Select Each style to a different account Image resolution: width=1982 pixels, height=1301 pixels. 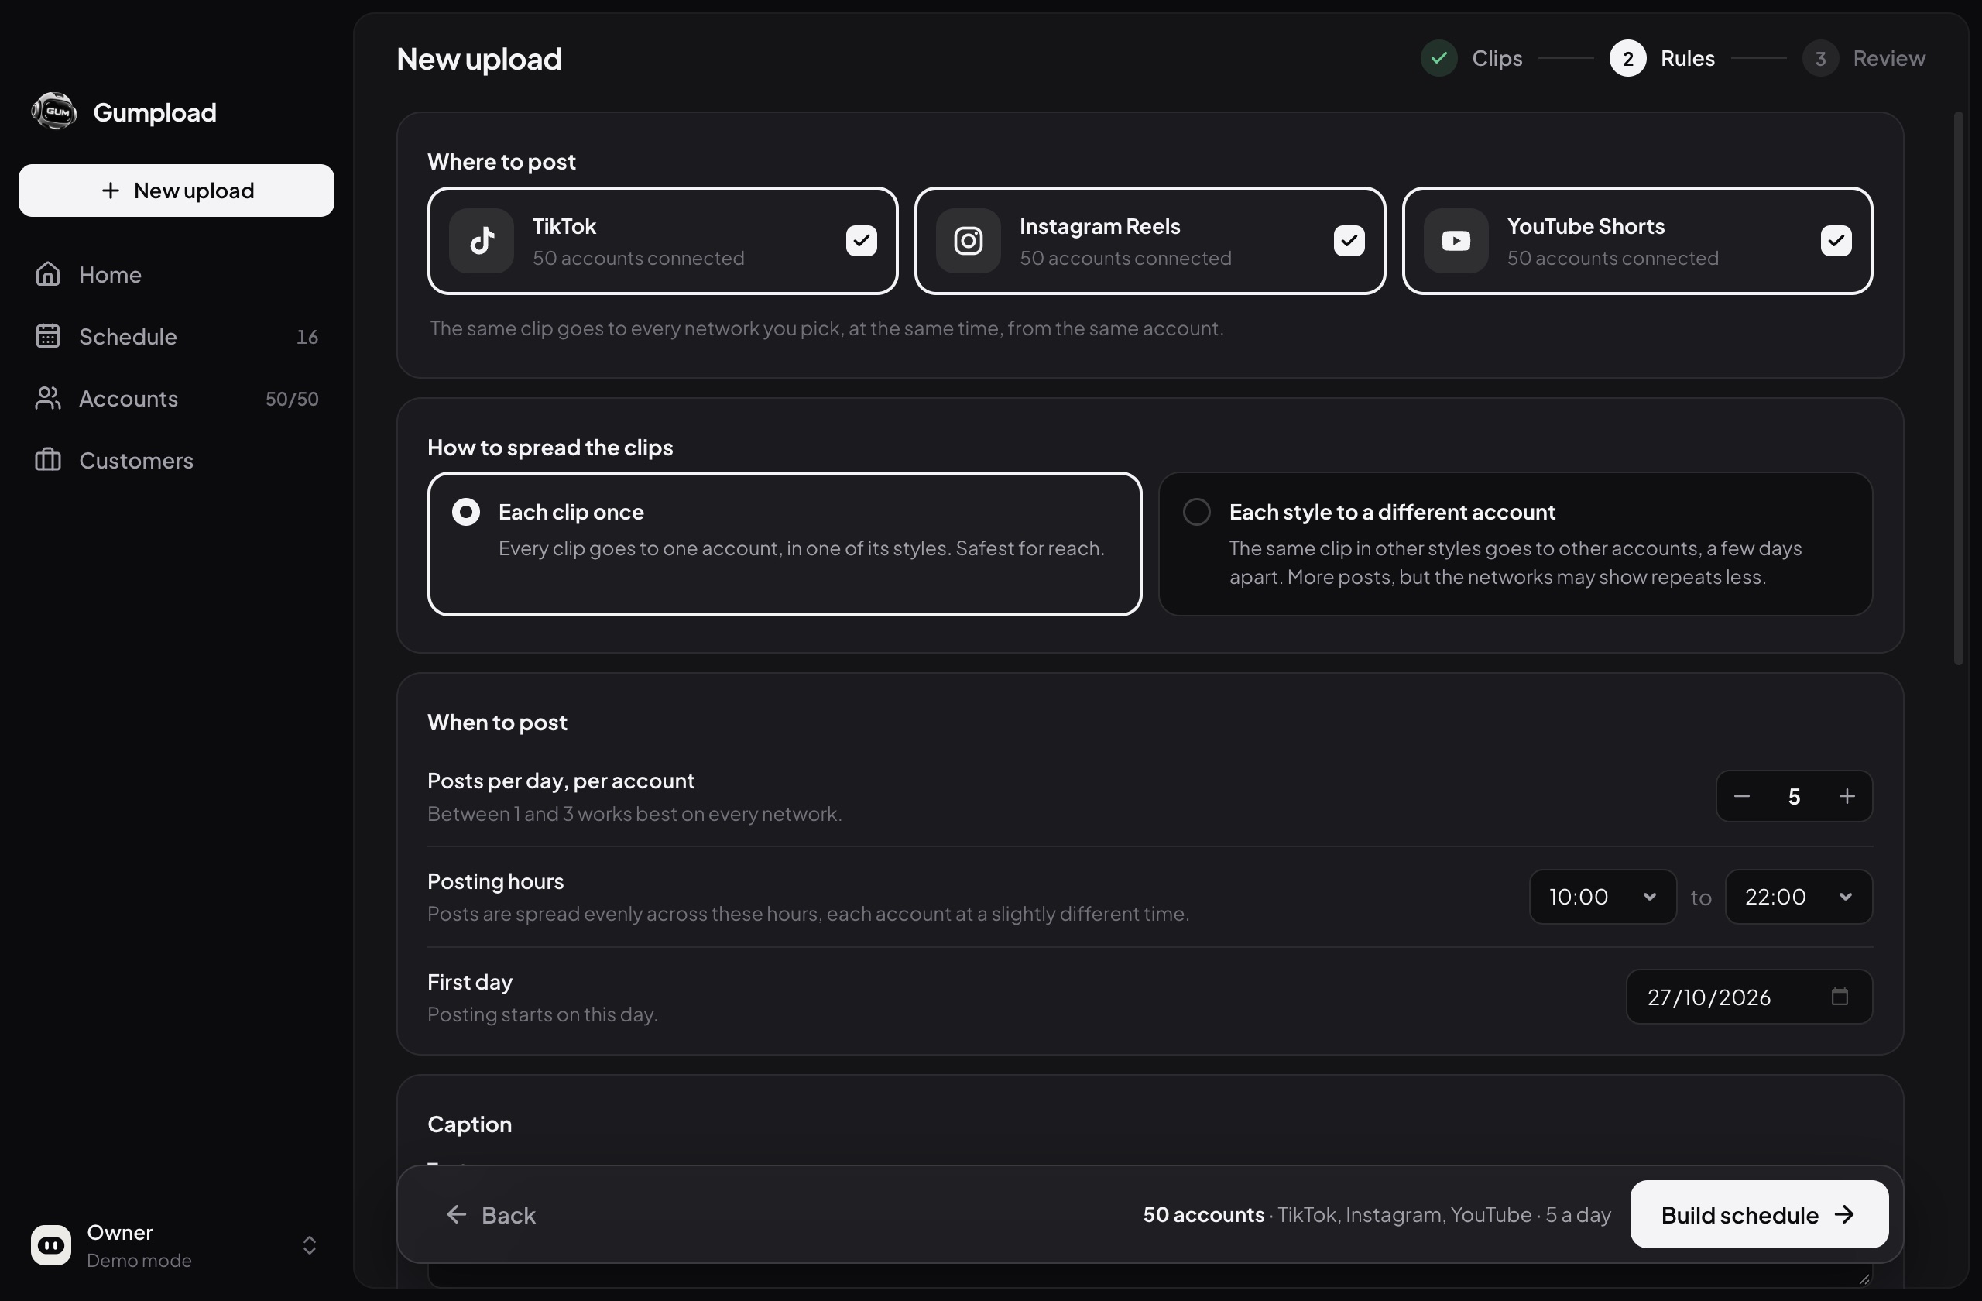[x=1515, y=544]
